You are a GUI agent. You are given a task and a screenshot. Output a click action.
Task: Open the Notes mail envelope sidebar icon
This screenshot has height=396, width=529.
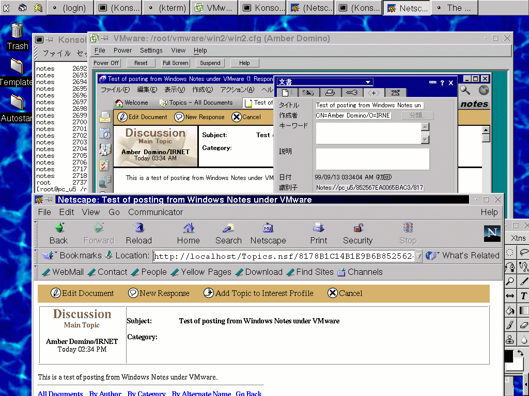point(105,117)
